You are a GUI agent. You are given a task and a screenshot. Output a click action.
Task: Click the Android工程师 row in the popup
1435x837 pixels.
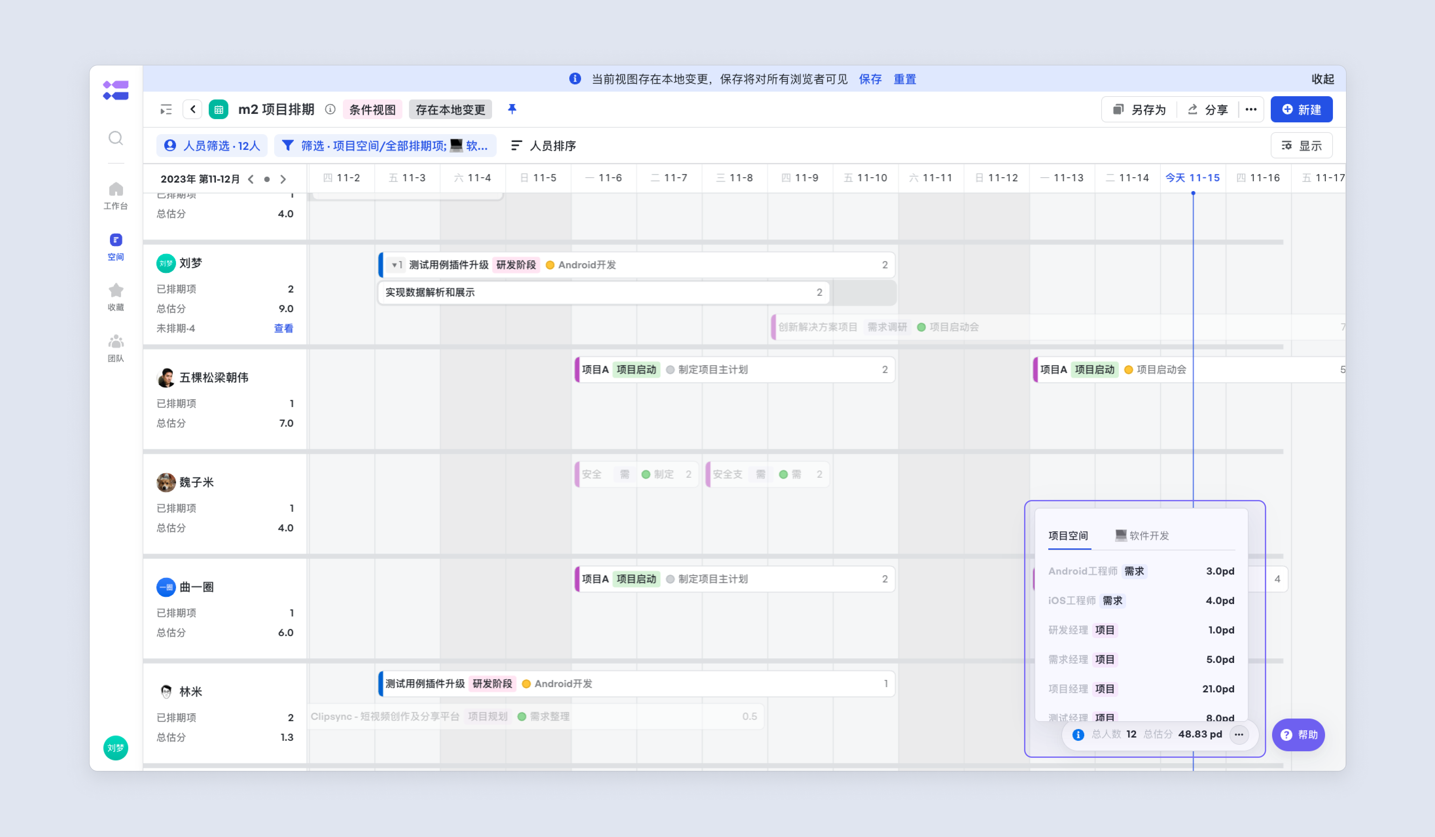(1141, 571)
